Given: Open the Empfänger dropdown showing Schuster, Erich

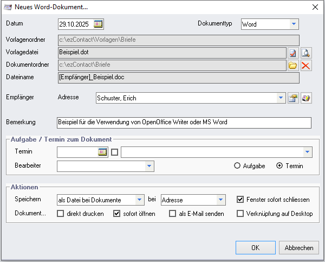Looking at the screenshot, I should click(281, 98).
